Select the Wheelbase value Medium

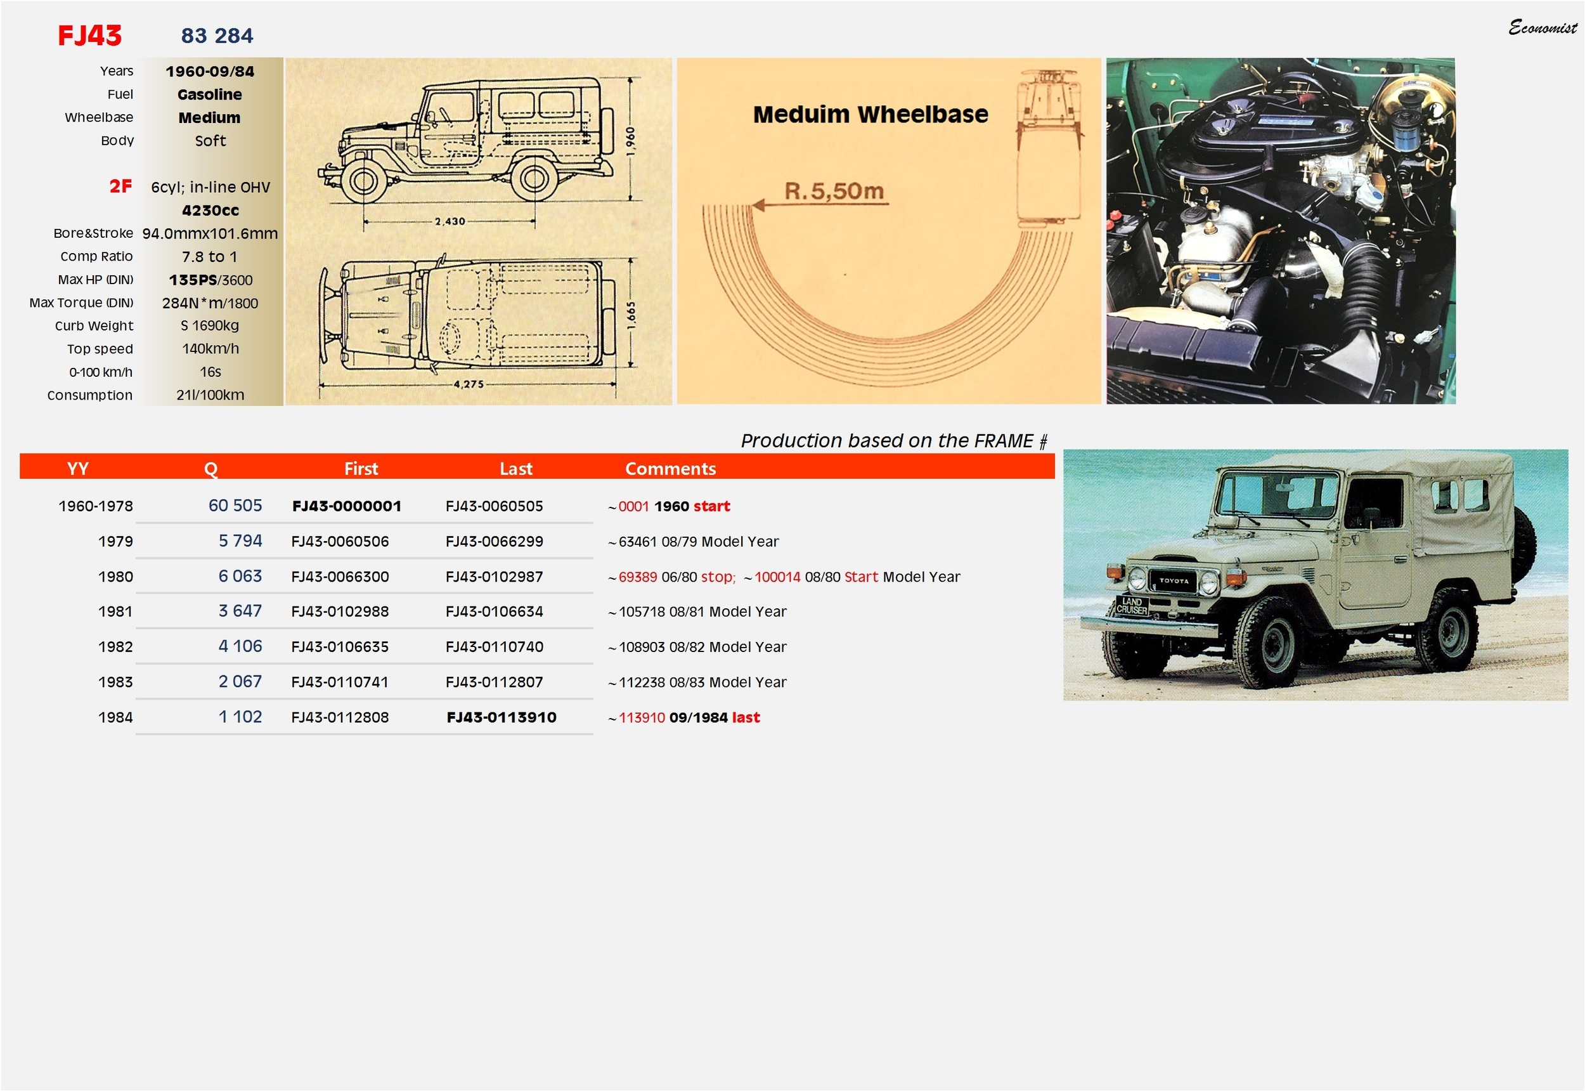[210, 117]
